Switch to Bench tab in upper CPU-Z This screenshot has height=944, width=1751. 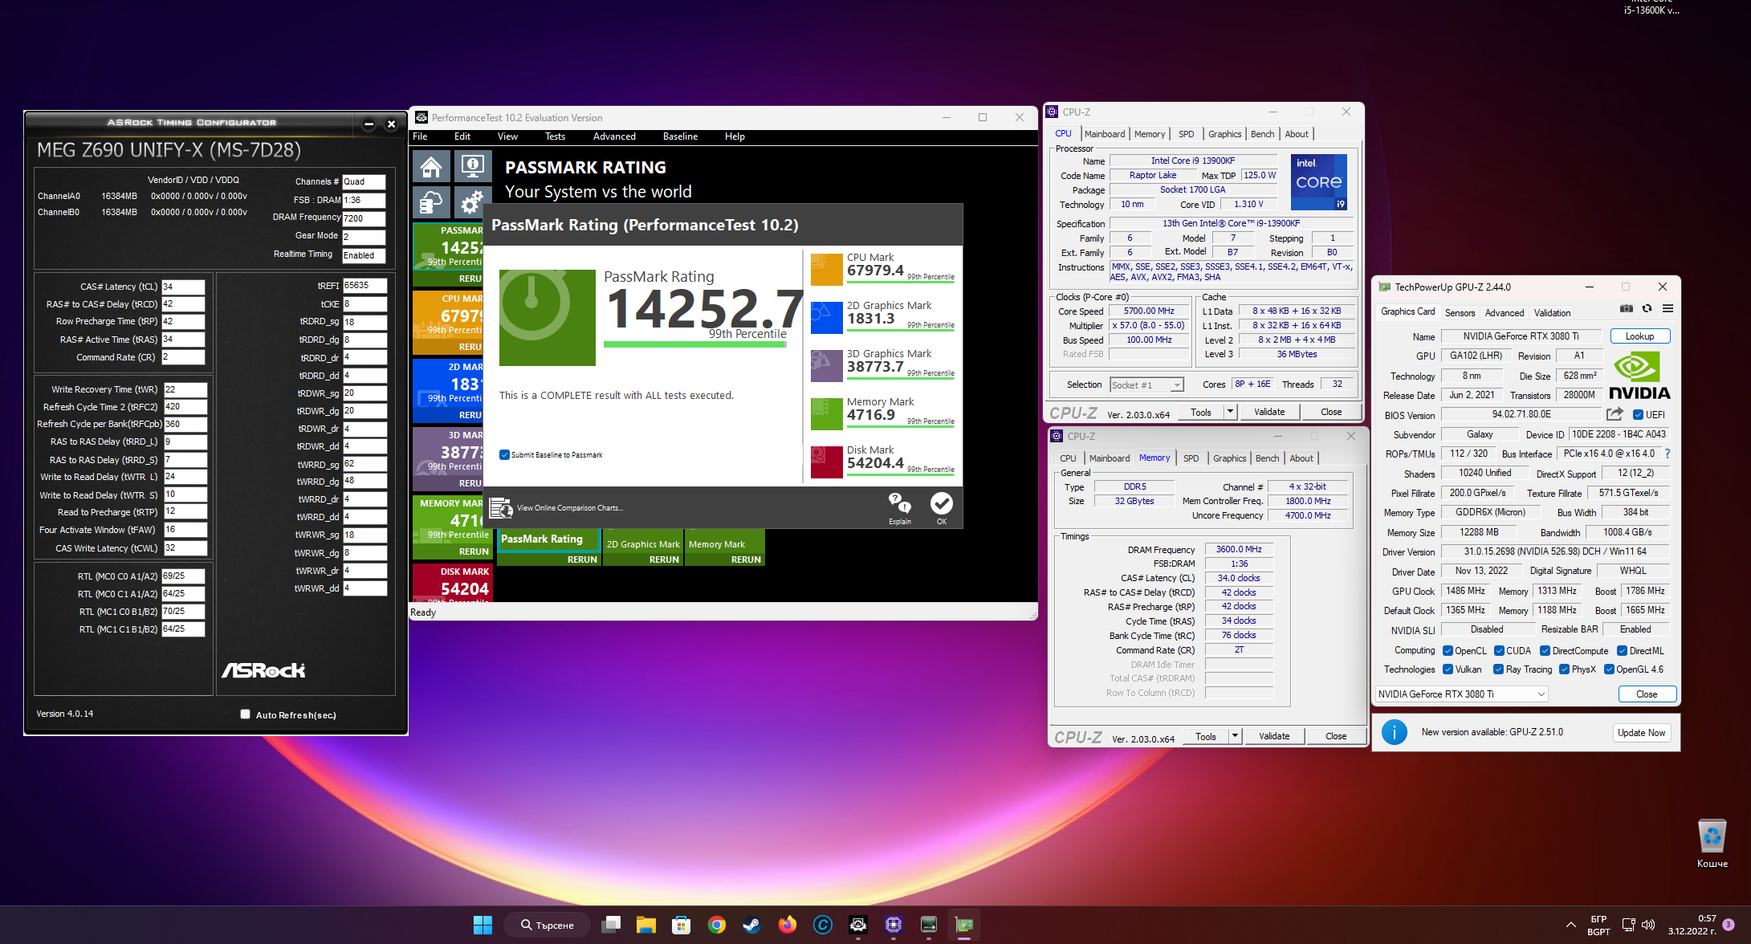(1262, 134)
